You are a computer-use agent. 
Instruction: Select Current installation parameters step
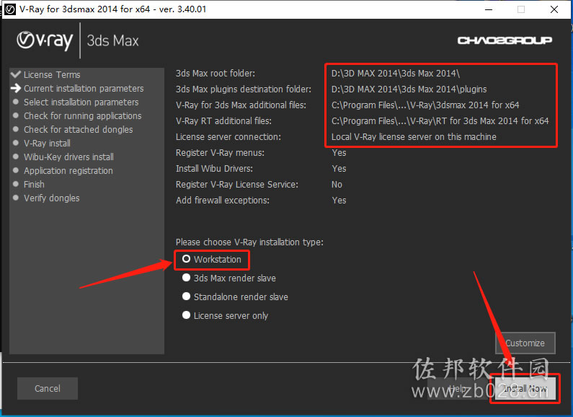coord(84,89)
